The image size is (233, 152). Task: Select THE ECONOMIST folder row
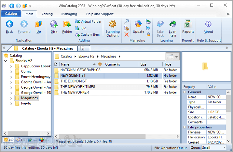(x=117, y=81)
